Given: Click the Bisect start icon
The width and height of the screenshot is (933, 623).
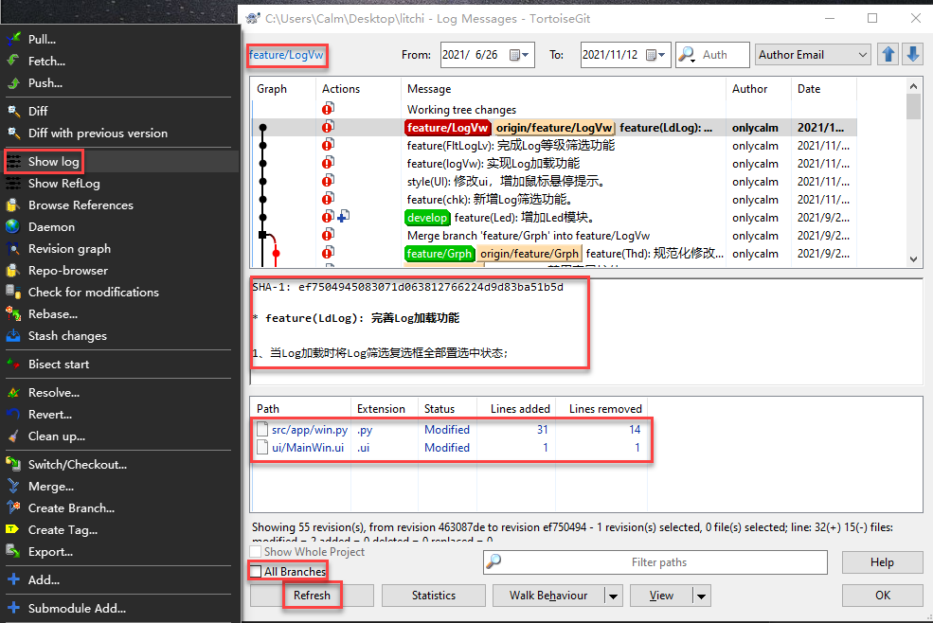Looking at the screenshot, I should point(13,365).
